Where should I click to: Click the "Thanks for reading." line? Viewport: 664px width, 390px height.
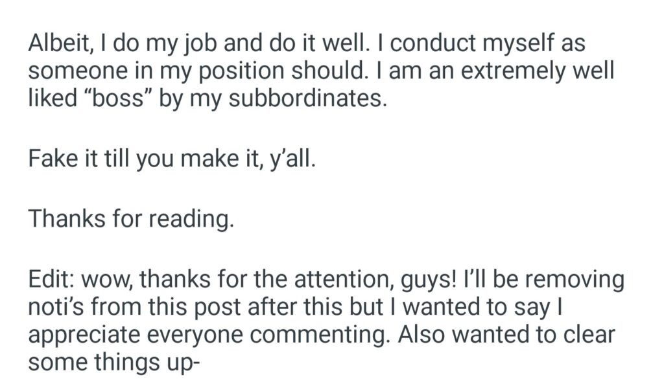click(x=130, y=220)
